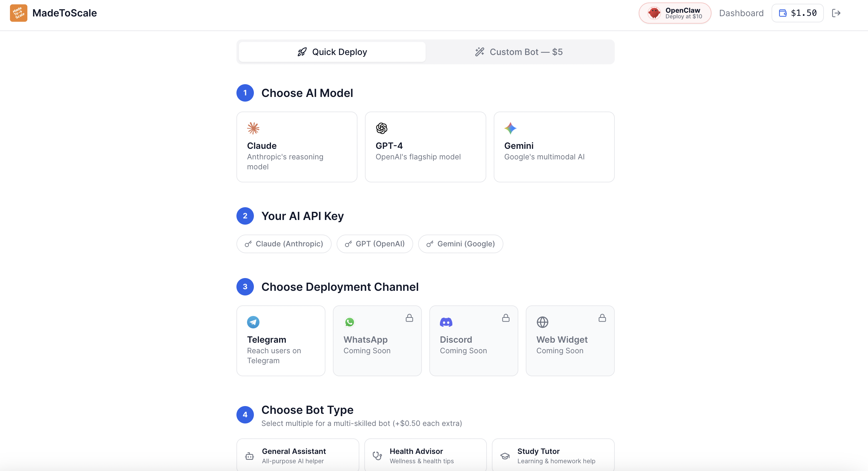Select the Gemini AI model card
Image resolution: width=868 pixels, height=471 pixels.
(554, 147)
